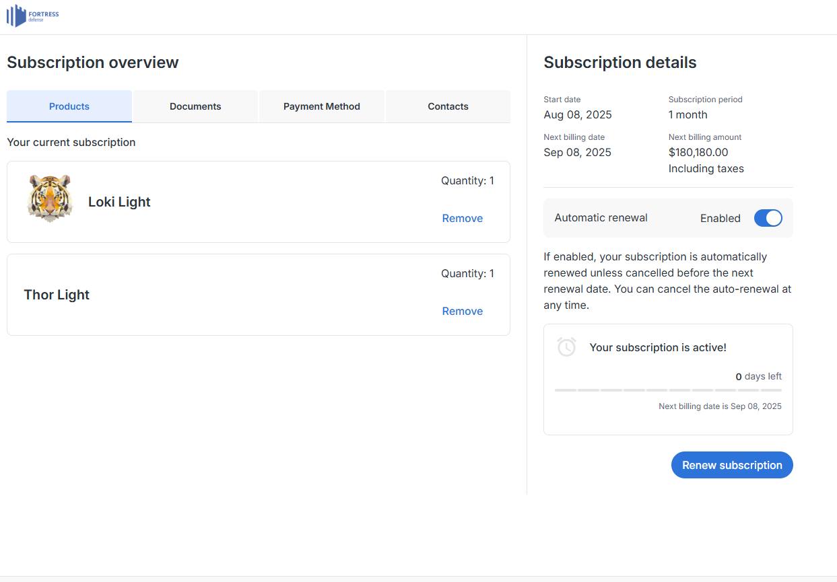Viewport: 837px width, 582px height.
Task: Click the alarm clock icon
Action: [566, 347]
